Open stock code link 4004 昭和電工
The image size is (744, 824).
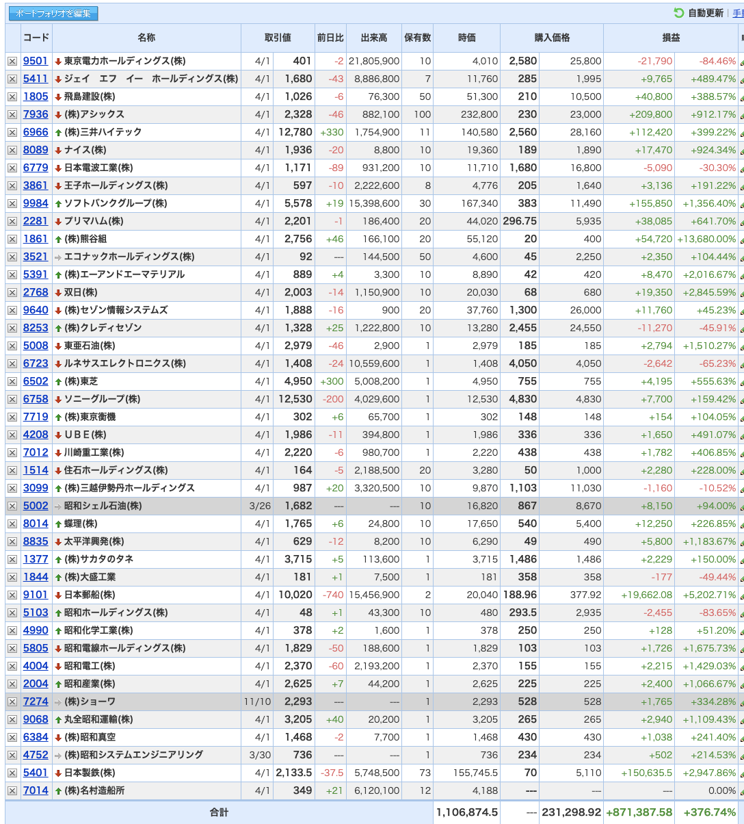36,666
